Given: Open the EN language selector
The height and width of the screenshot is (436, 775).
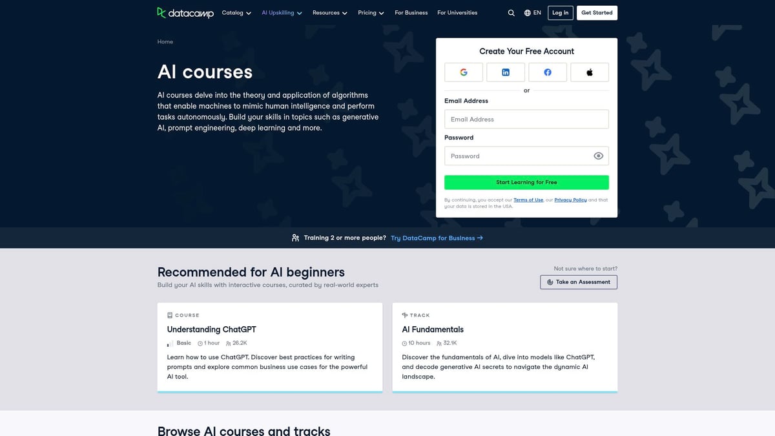Looking at the screenshot, I should (533, 13).
